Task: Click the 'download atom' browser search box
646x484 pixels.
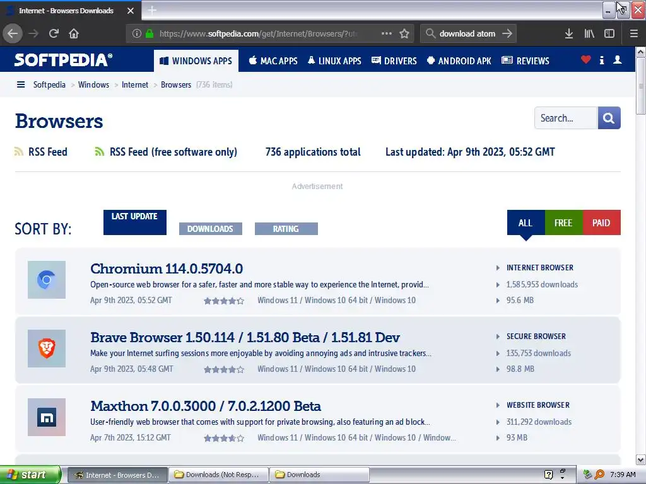Action: click(467, 33)
